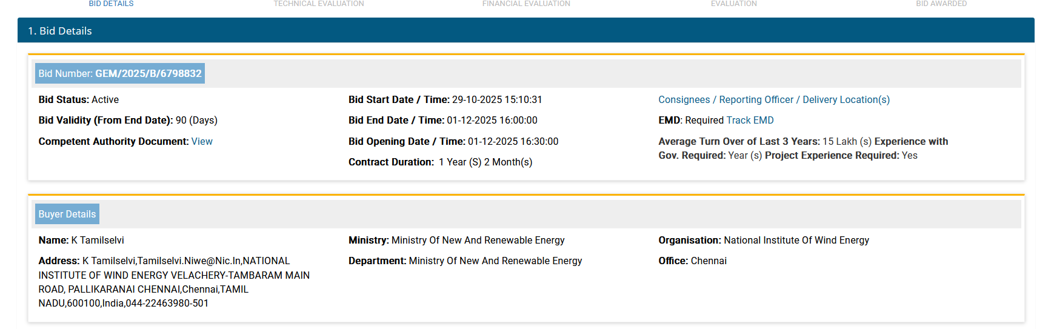Click the Bid Opening Date / Time value
Image resolution: width=1054 pixels, height=329 pixels.
pos(513,142)
